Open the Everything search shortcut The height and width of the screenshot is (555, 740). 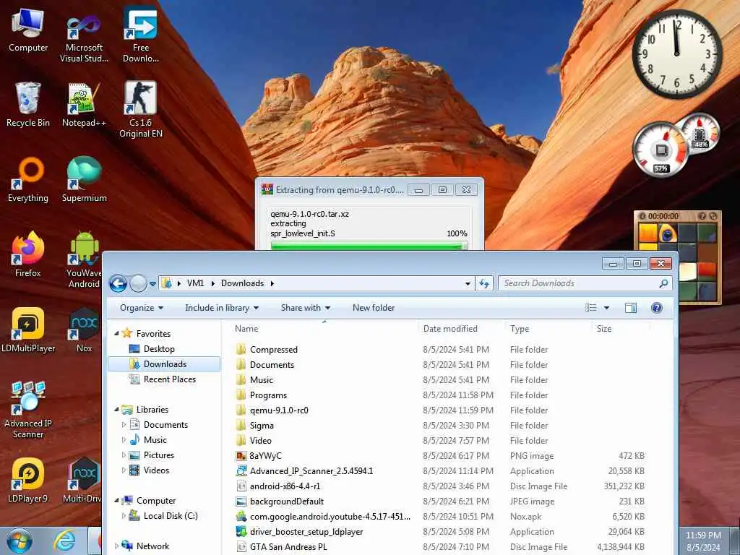28,179
